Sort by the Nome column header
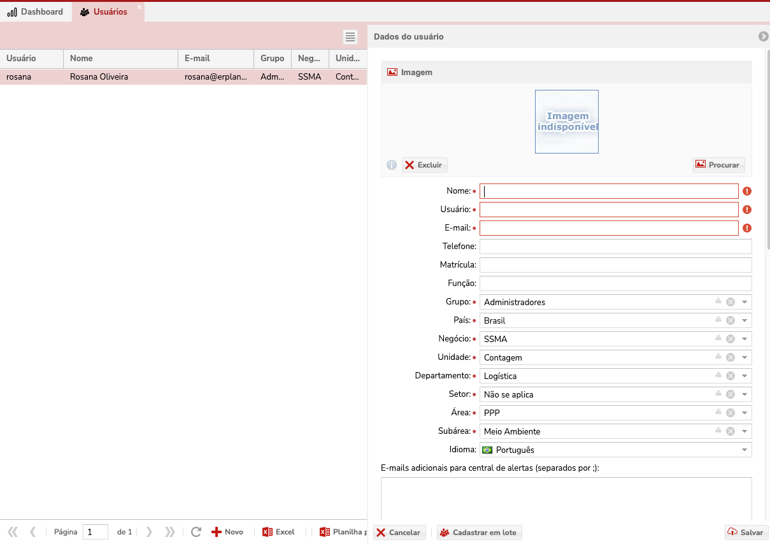 tap(121, 59)
